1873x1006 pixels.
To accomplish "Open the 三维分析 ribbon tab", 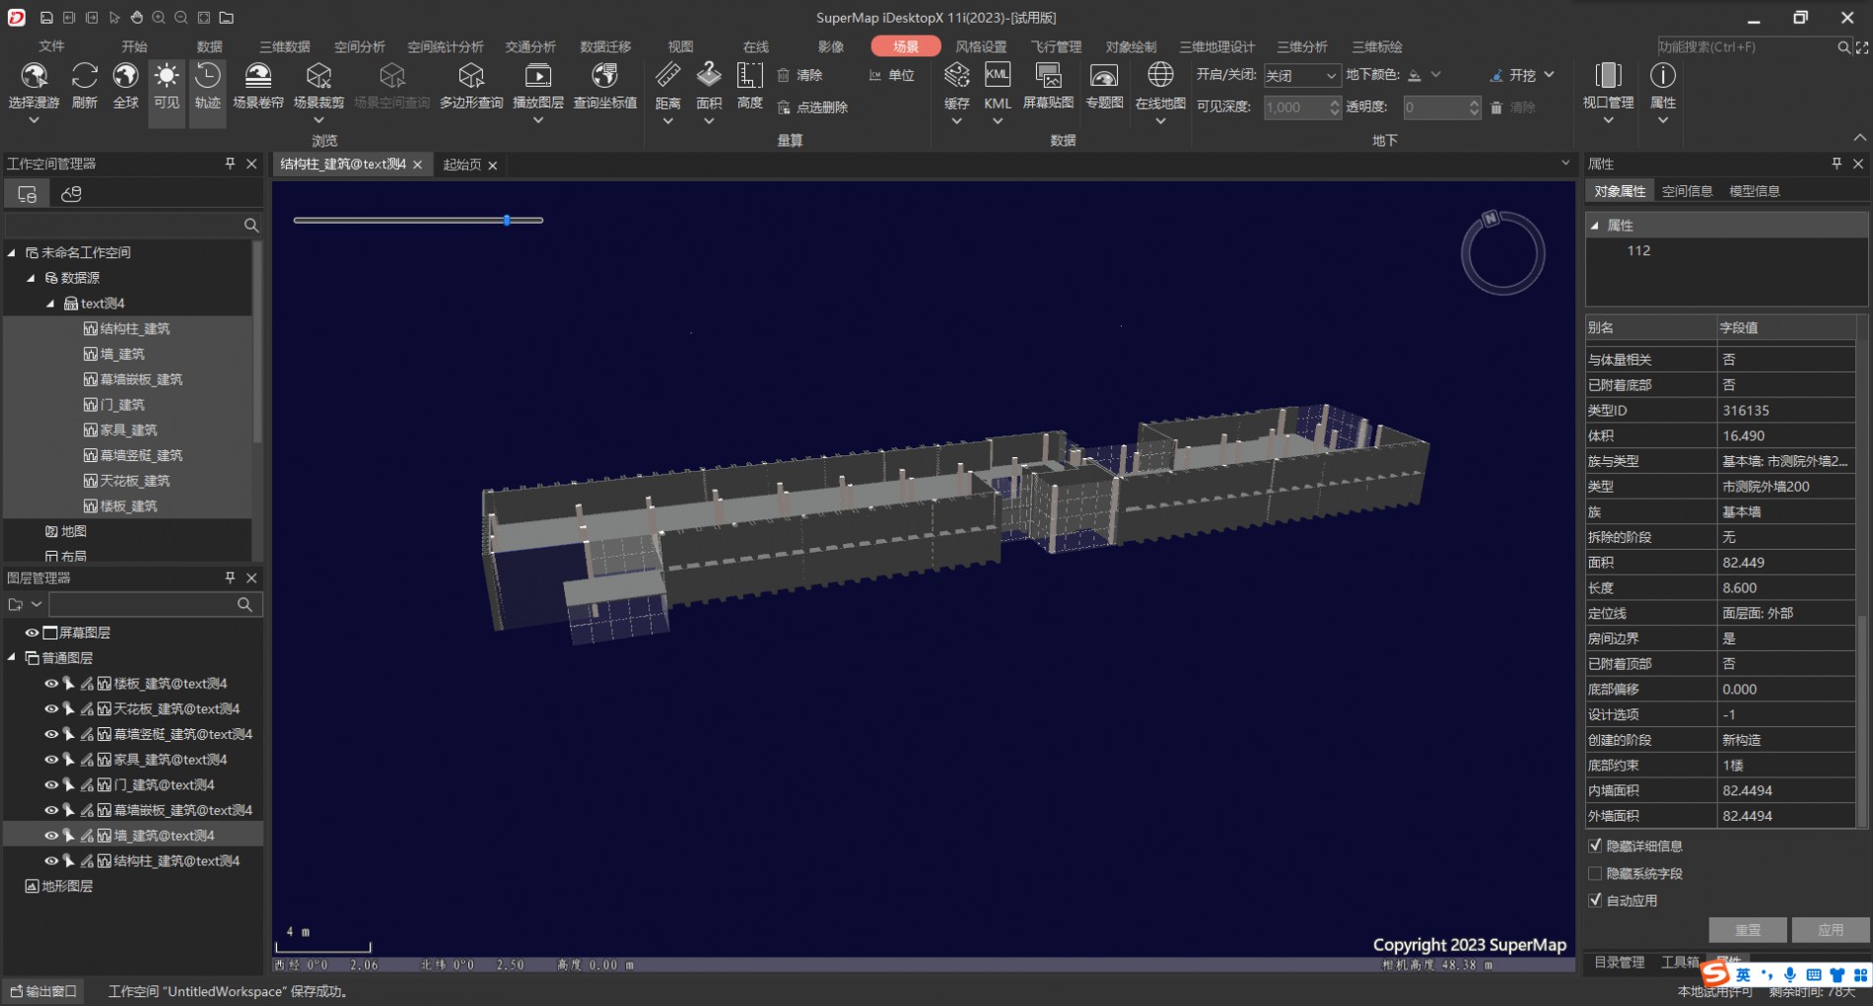I will tap(1301, 46).
